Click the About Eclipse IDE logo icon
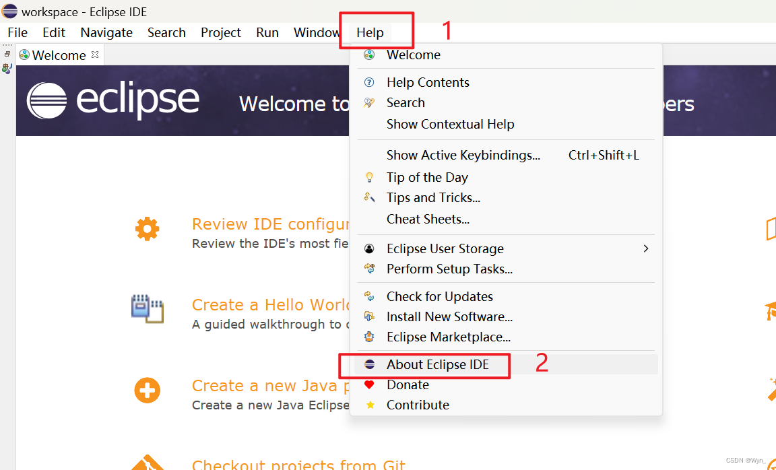Image resolution: width=776 pixels, height=470 pixels. point(369,364)
